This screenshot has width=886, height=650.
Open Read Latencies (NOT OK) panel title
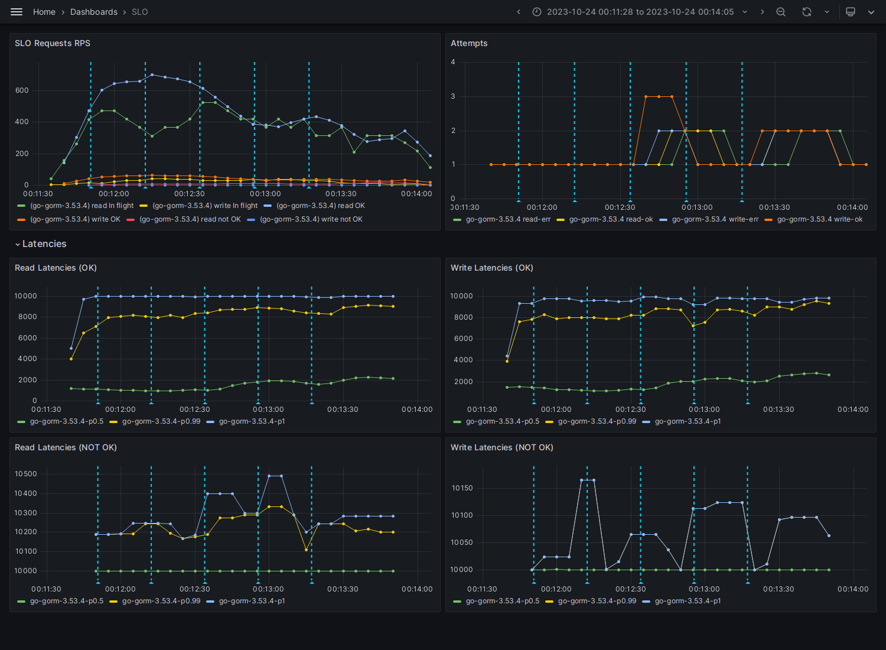point(66,447)
